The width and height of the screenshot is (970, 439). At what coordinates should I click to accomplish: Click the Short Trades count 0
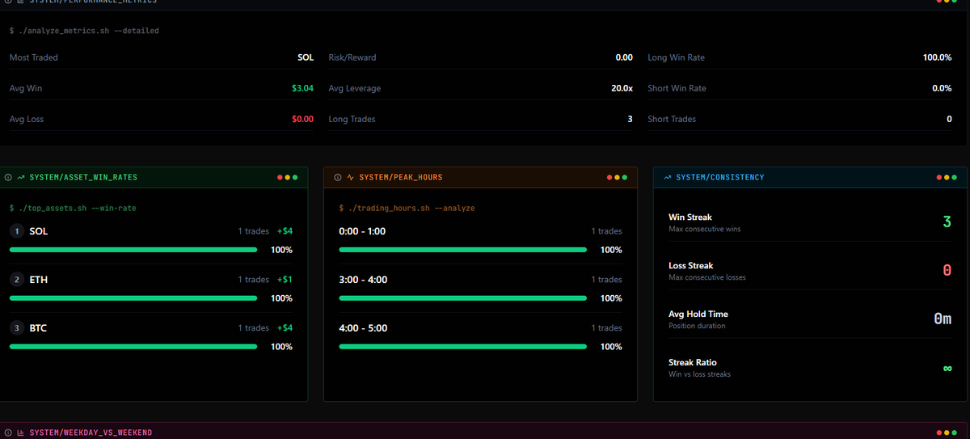click(x=949, y=119)
